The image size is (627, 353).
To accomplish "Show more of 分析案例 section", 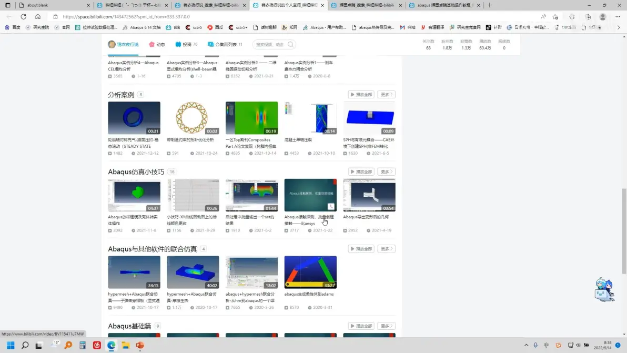I will (x=386, y=94).
